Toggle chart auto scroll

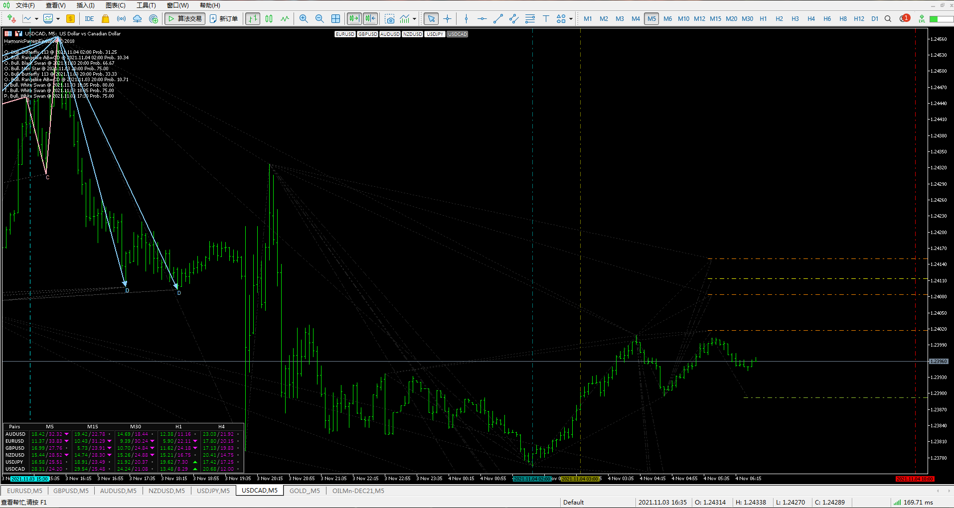(x=354, y=19)
